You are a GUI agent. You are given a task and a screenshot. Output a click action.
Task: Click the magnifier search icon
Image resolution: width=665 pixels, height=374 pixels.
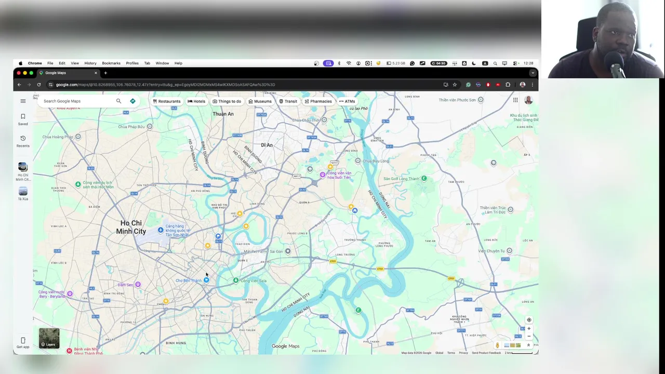pyautogui.click(x=118, y=101)
